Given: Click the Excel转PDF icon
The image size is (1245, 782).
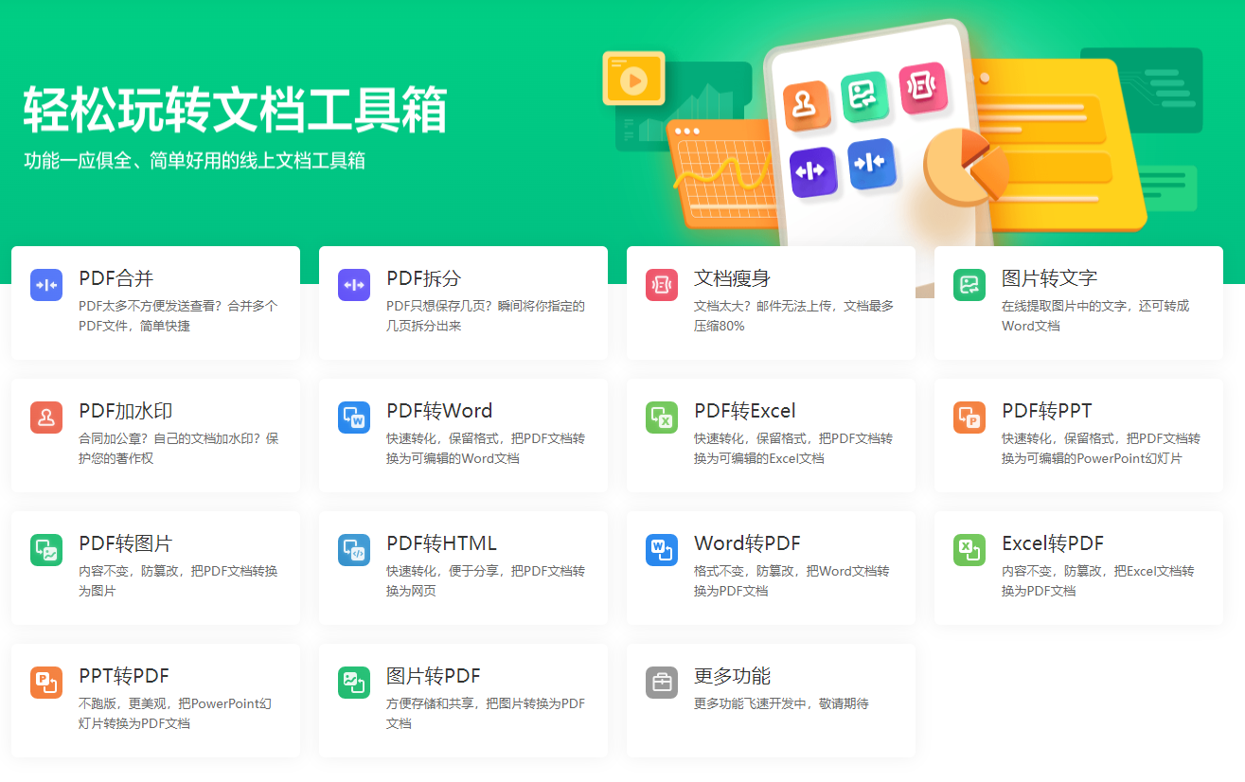Looking at the screenshot, I should click(x=969, y=550).
